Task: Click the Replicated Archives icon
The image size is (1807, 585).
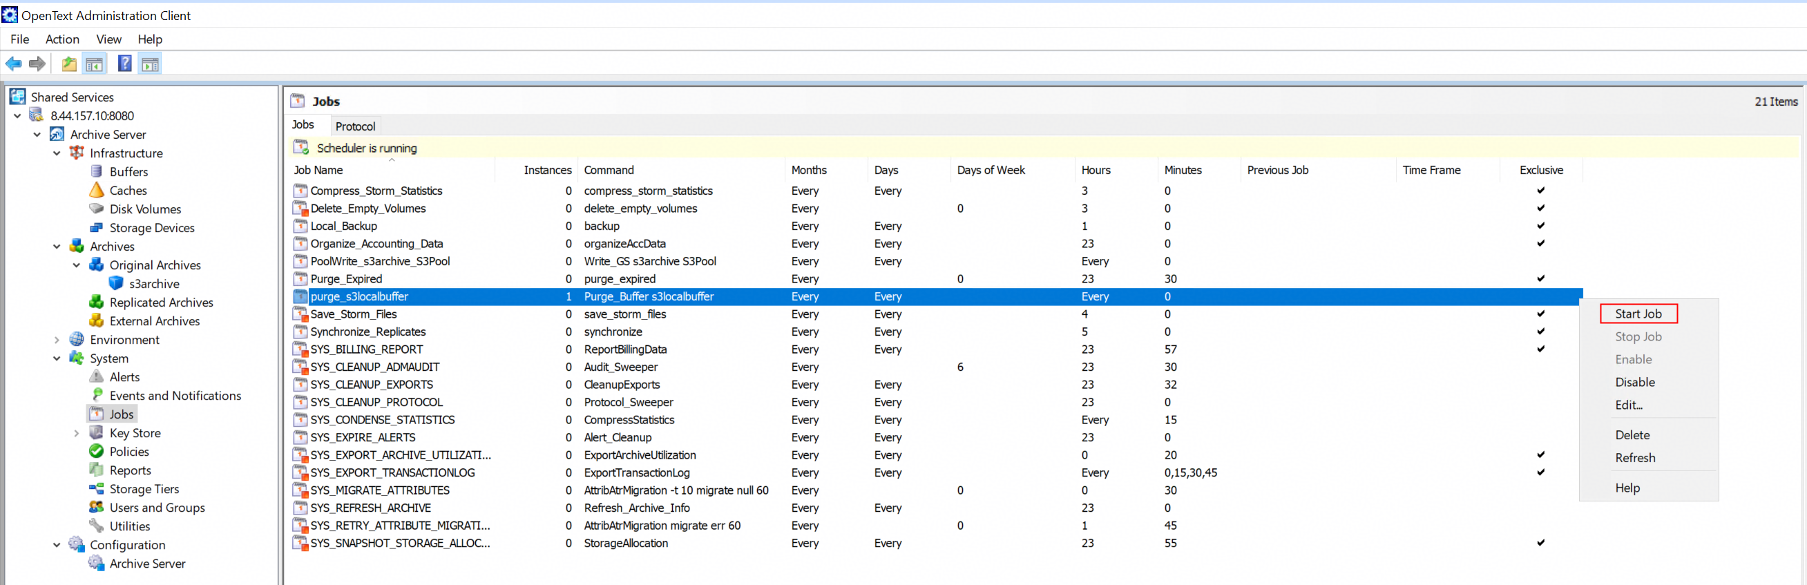Action: click(97, 303)
